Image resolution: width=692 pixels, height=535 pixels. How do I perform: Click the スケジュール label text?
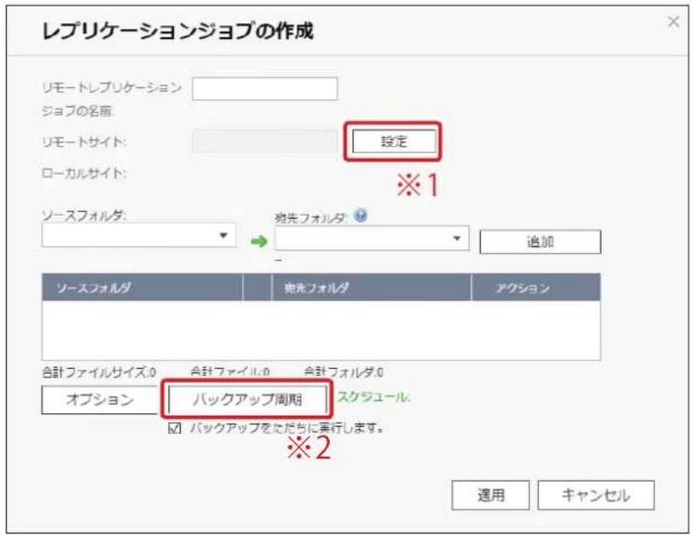click(374, 397)
